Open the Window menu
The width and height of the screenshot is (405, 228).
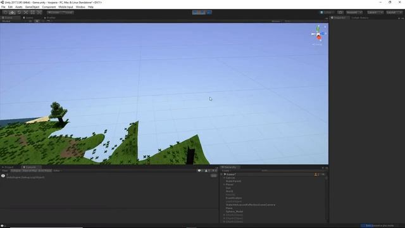80,7
